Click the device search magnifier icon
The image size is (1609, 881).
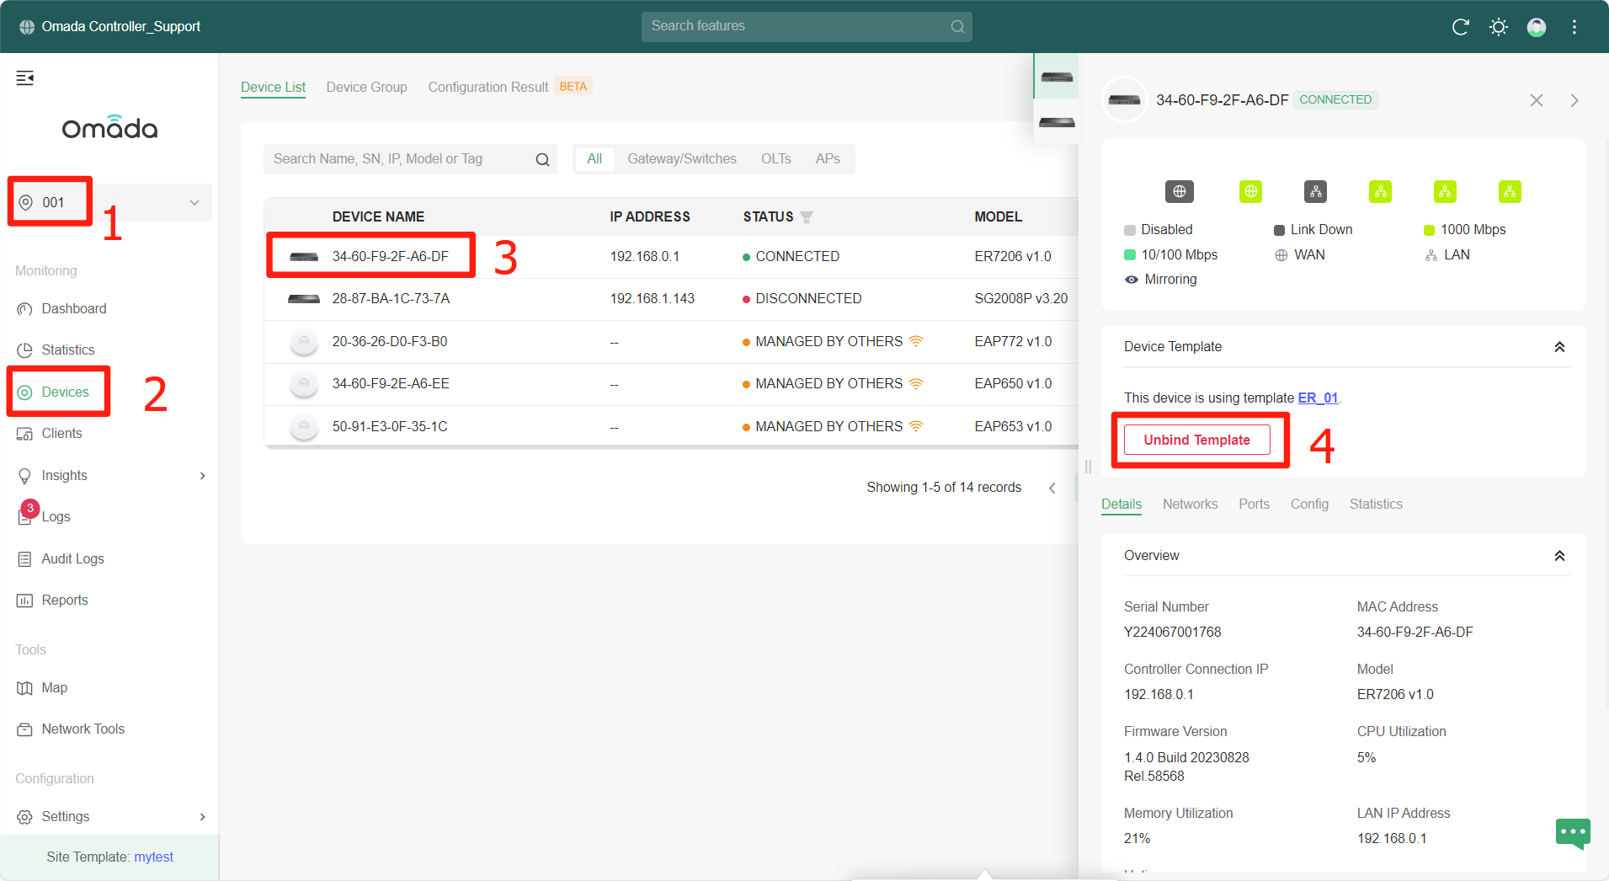tap(542, 159)
